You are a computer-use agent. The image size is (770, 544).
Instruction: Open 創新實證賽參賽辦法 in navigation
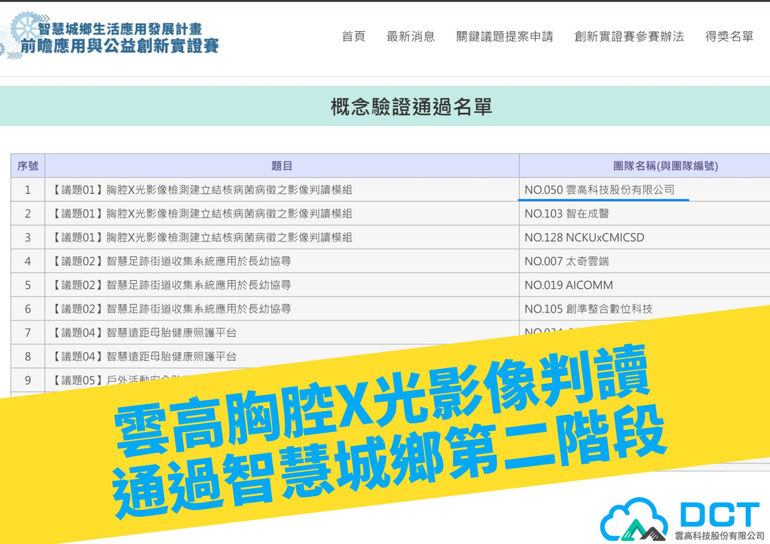coord(629,37)
